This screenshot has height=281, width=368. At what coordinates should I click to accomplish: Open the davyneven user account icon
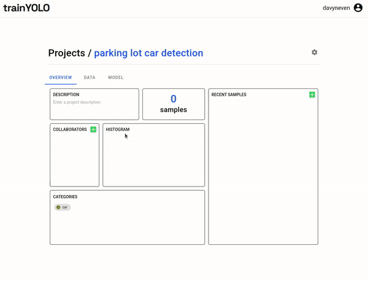click(x=358, y=8)
